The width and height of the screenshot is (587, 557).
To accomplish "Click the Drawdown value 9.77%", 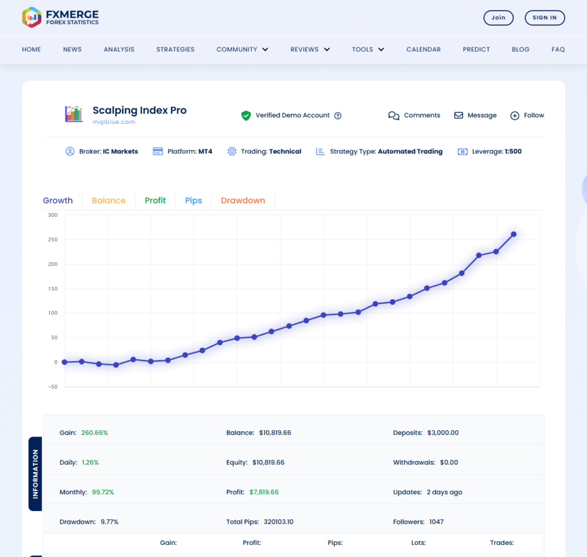I will 109,522.
